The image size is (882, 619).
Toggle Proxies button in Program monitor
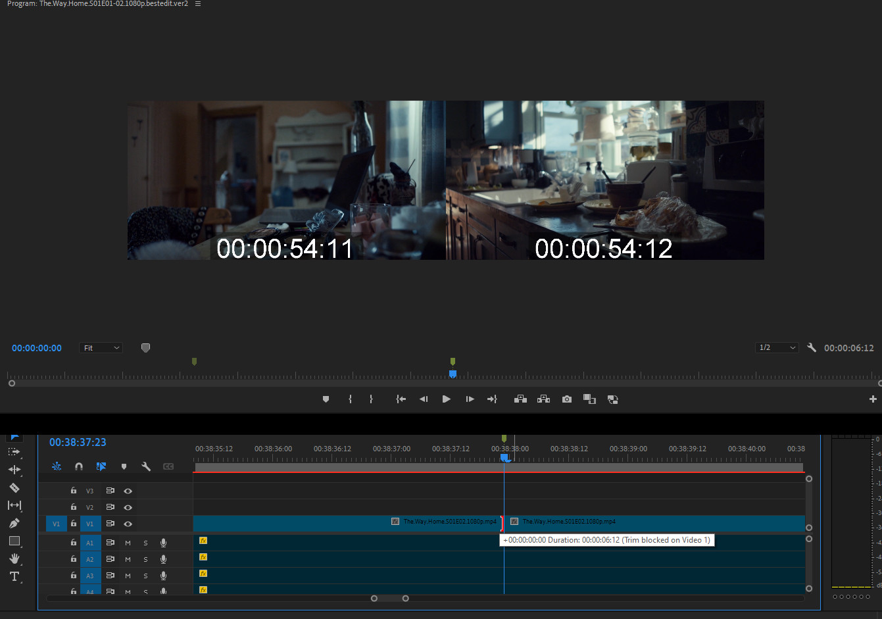click(612, 399)
